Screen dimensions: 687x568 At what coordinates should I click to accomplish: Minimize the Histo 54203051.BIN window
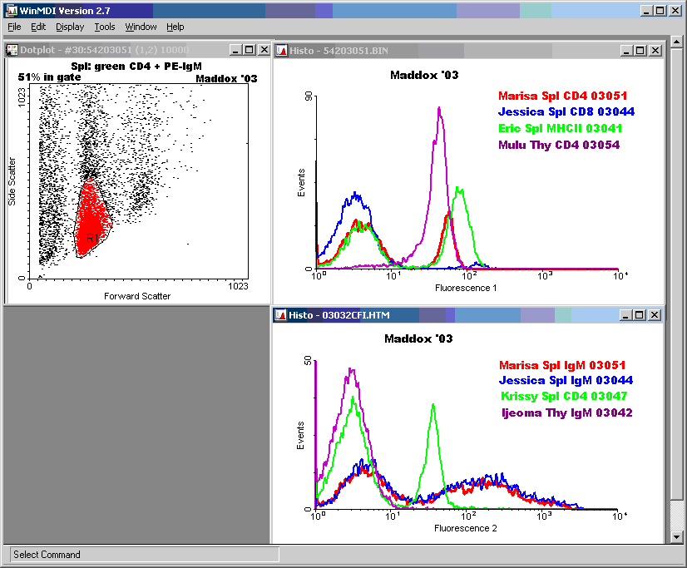point(627,50)
